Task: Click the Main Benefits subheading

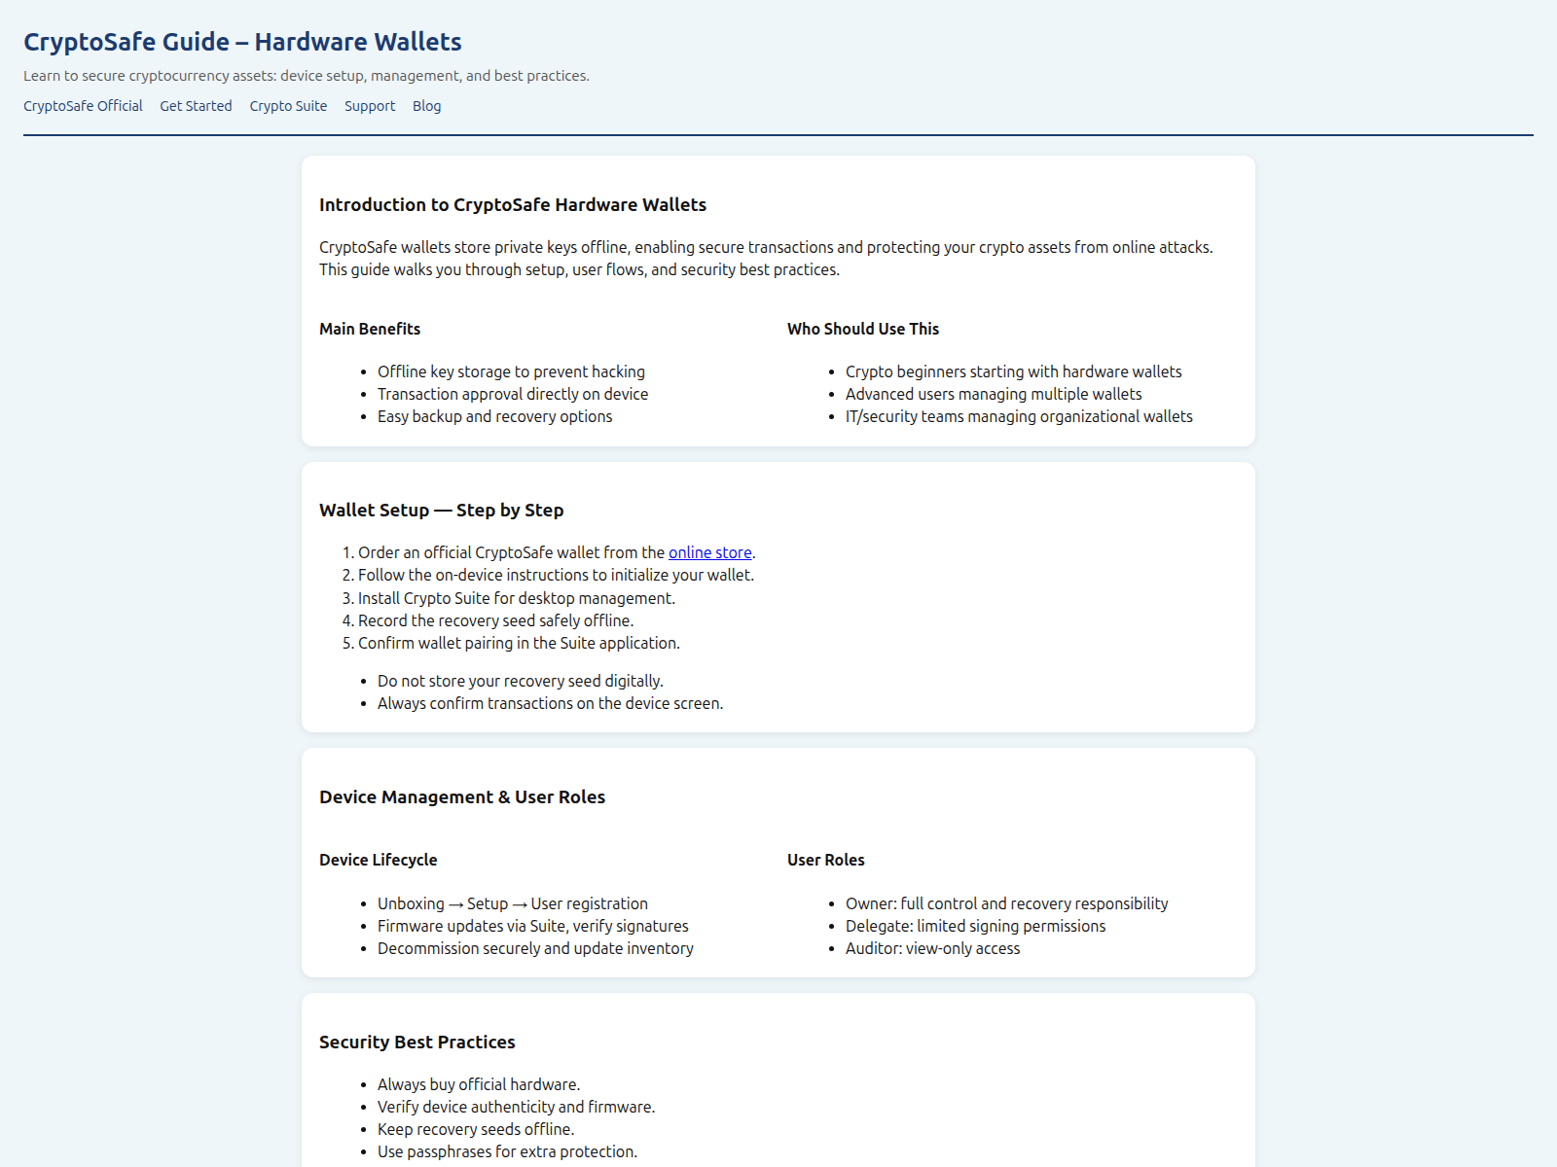Action: point(370,329)
